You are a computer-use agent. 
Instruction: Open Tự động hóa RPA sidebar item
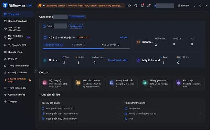[18, 45]
